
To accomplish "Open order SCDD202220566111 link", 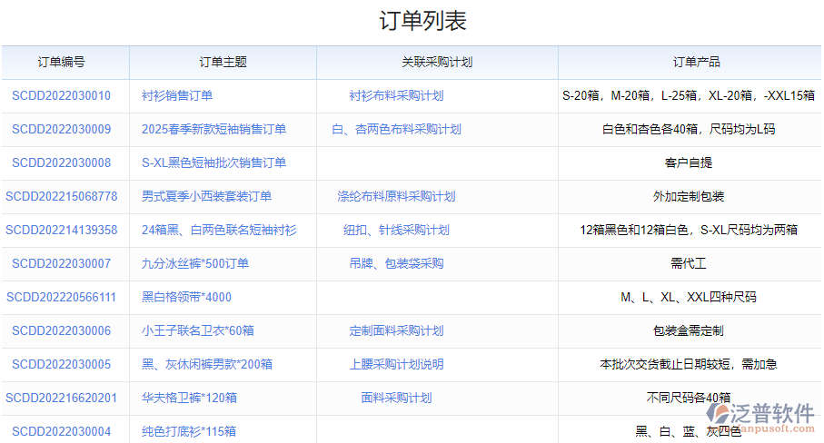I will 61,297.
